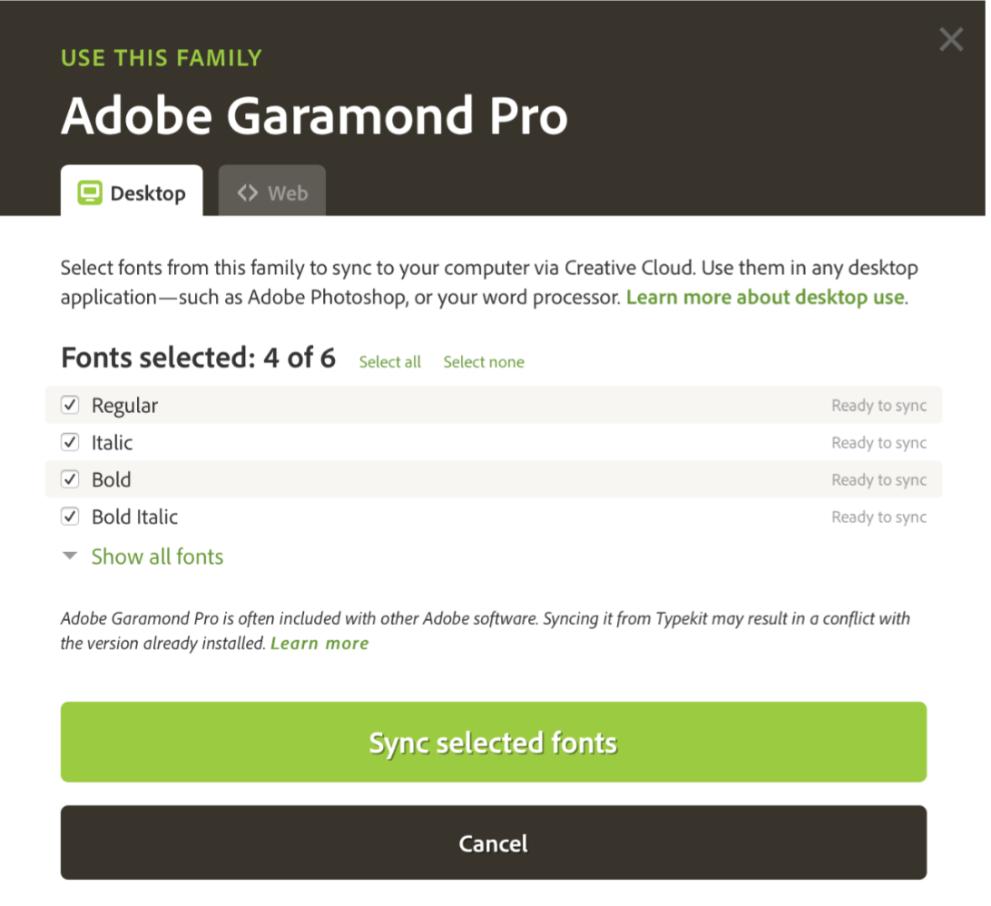Click Select all to choose every font
The height and width of the screenshot is (906, 991).
389,361
